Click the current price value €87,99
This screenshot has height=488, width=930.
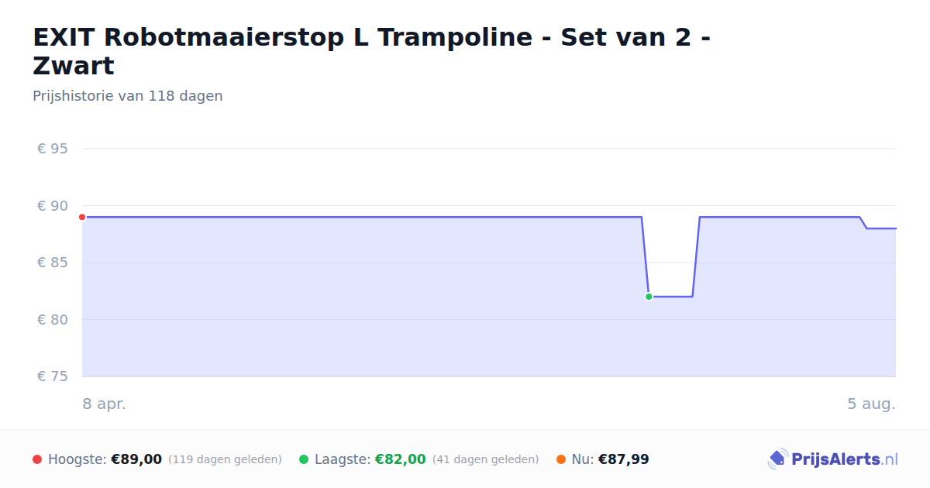tap(624, 459)
